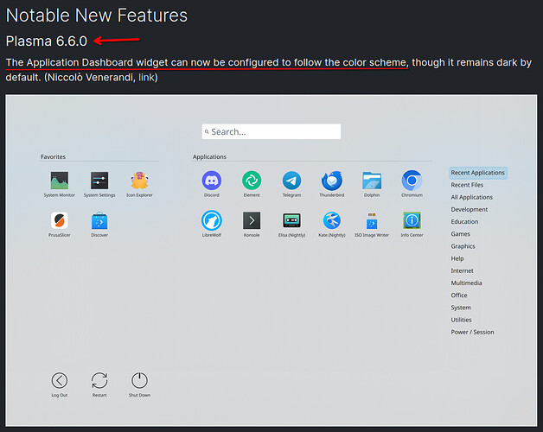543x432 pixels.
Task: Launch Element from Applications grid
Action: (x=252, y=181)
